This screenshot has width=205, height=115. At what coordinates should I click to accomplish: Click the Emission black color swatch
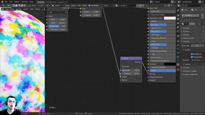(170, 64)
